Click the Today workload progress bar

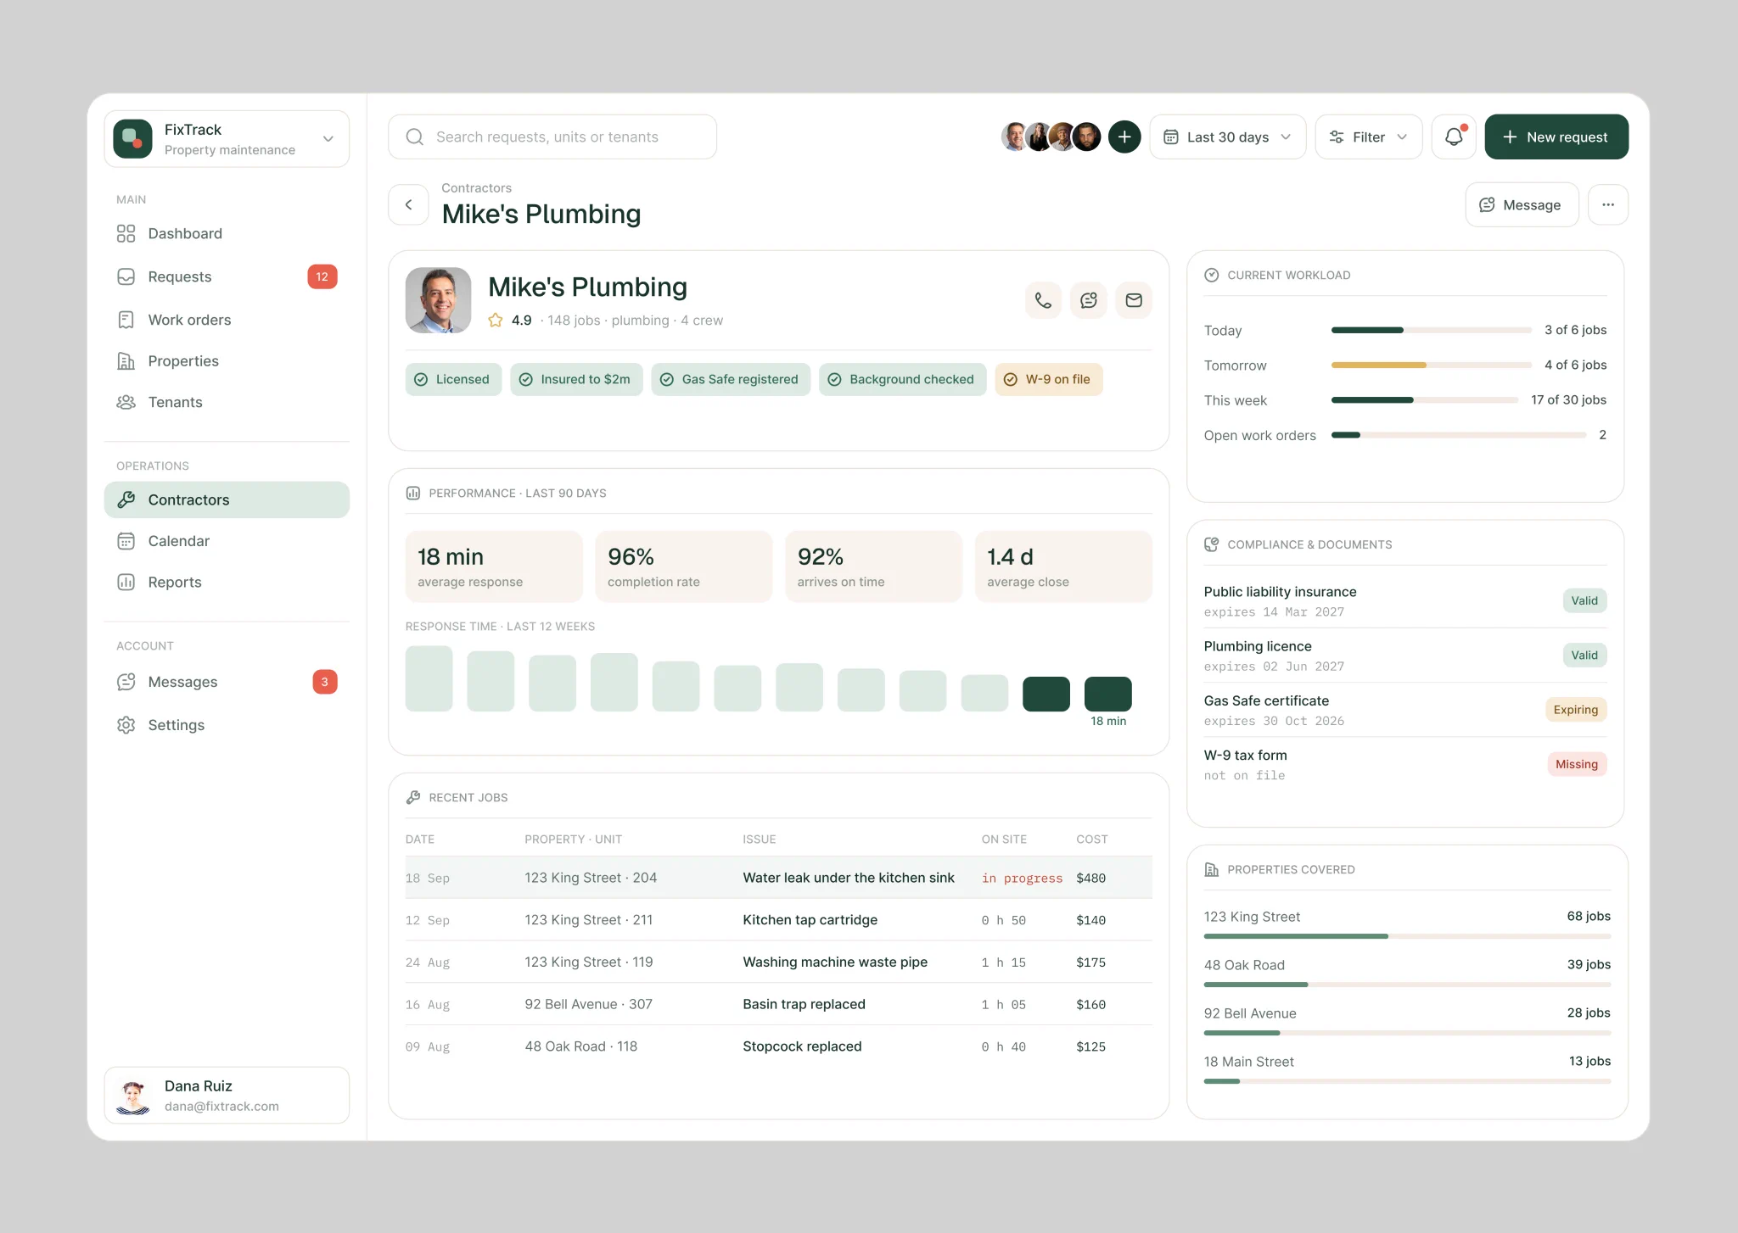(1431, 330)
